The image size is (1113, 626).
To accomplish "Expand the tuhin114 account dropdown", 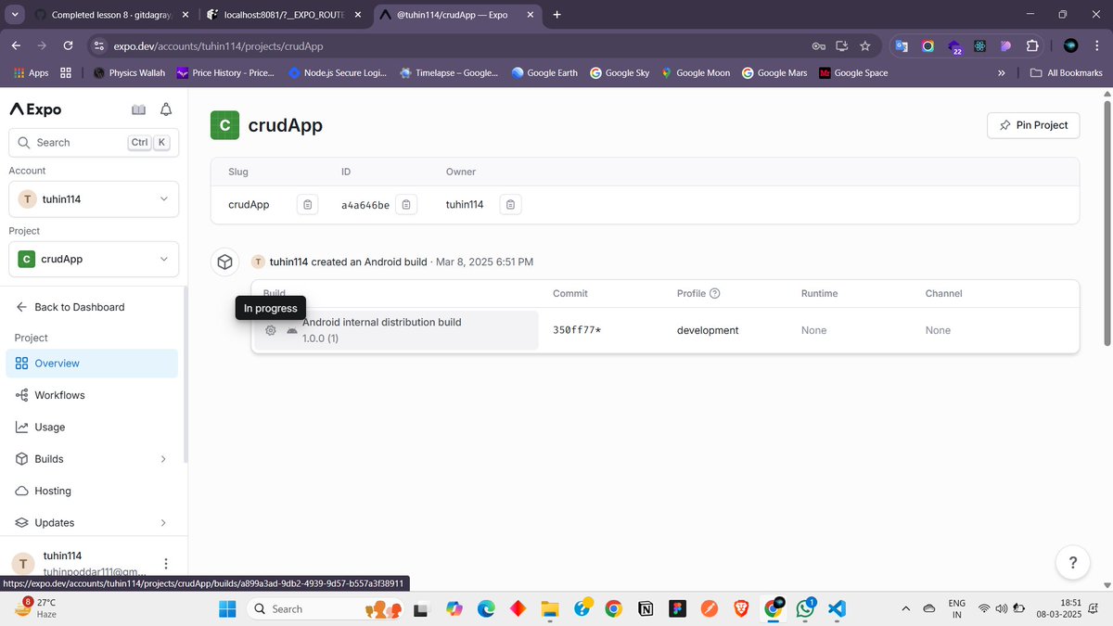I will click(x=94, y=198).
